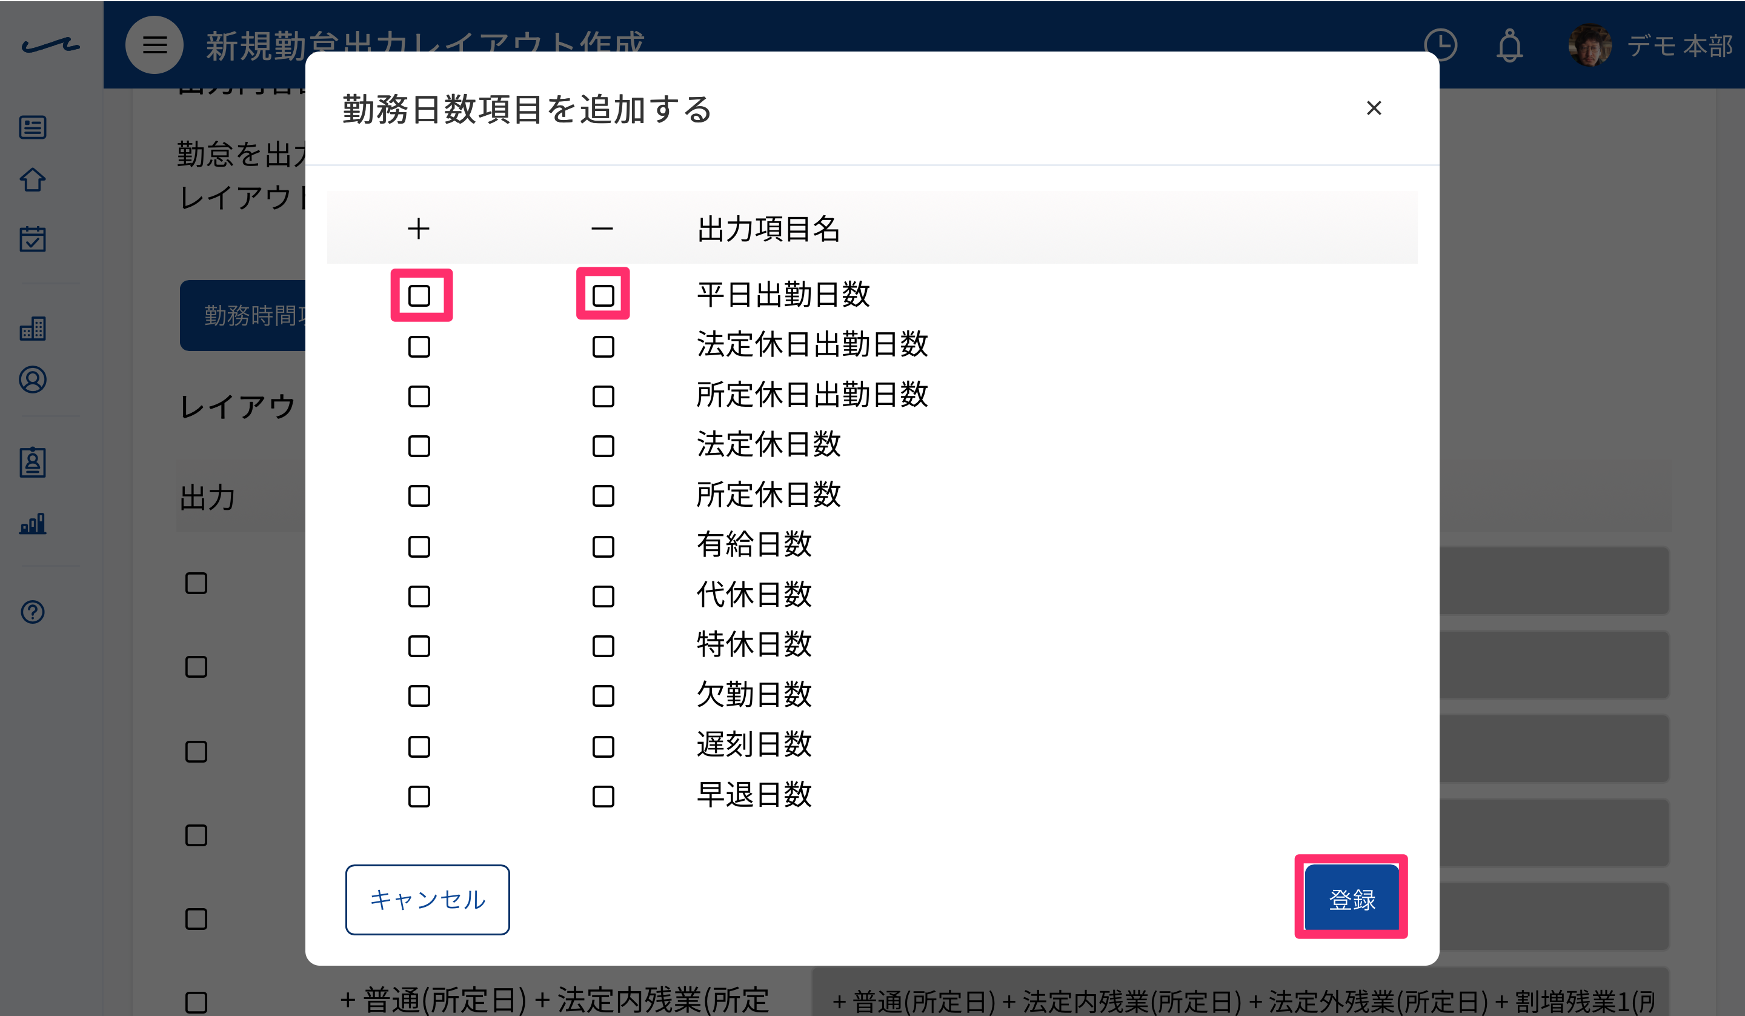Open the notification bell

pos(1509,45)
